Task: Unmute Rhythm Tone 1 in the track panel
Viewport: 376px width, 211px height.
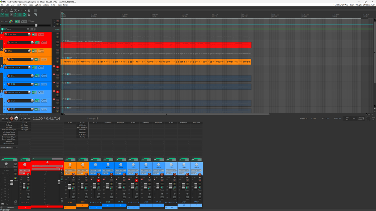Action: coord(58,67)
